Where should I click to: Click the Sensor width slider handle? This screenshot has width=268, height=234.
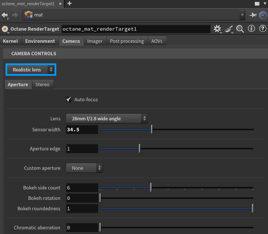point(152,130)
